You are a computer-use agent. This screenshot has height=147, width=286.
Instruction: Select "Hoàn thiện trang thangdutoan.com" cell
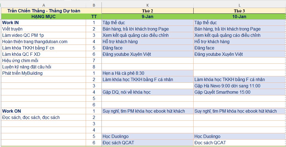(x=35, y=42)
